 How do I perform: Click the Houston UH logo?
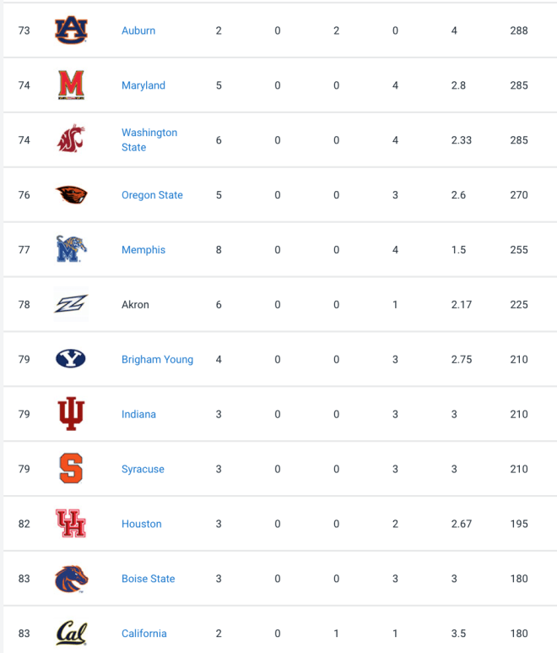point(71,524)
